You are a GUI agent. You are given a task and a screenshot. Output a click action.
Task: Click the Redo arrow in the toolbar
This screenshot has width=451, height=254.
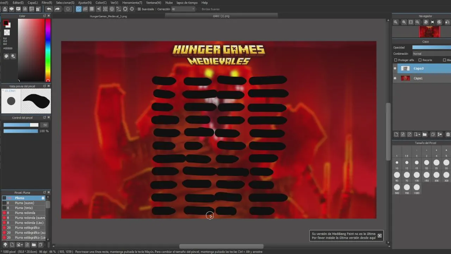pos(57,9)
